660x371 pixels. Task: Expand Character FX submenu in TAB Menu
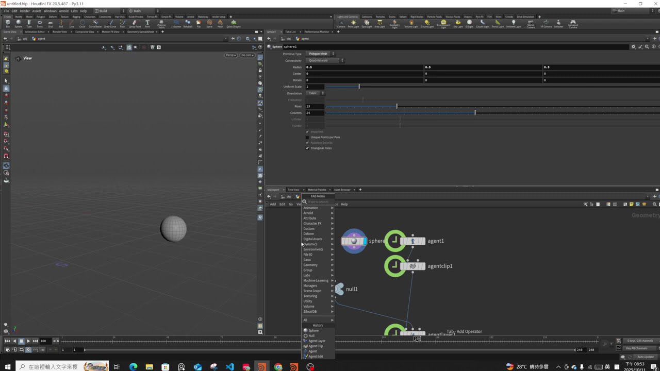tap(318, 223)
